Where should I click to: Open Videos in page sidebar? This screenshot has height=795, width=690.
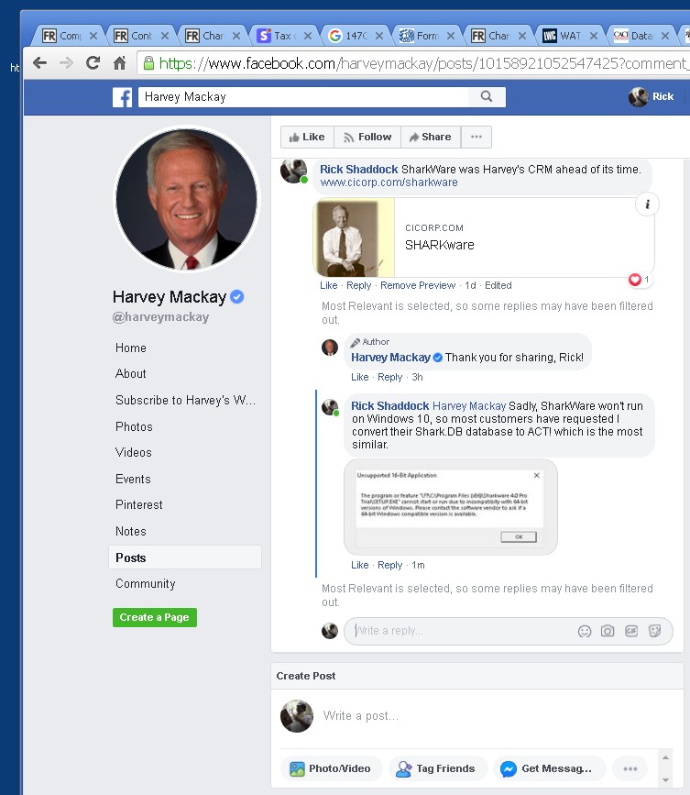[x=133, y=452]
